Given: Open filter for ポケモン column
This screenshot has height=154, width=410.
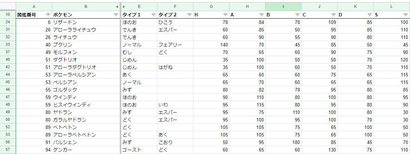Looking at the screenshot, I should [x=116, y=15].
